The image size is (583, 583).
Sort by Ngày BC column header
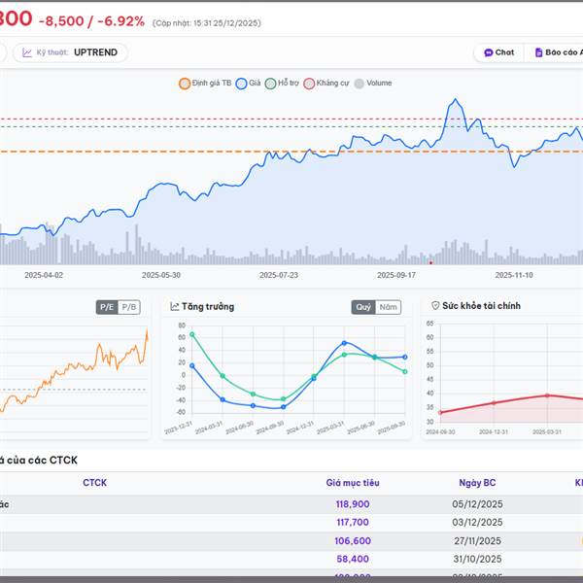pyautogui.click(x=477, y=482)
